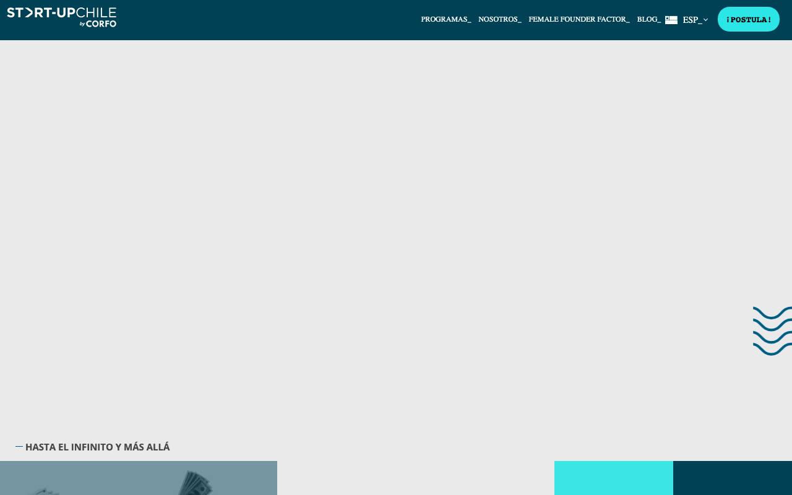Open the BLOG_ link
This screenshot has height=495, width=792.
(649, 19)
